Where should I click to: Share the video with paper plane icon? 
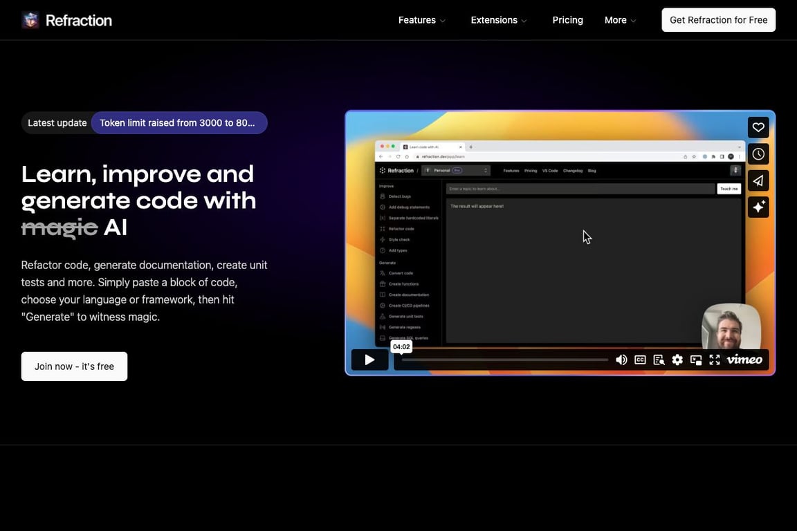coord(758,180)
